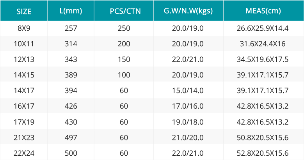The width and height of the screenshot is (304, 160).
Task: Click the G.W/N.W(kgs) column header
Action: 188,11
